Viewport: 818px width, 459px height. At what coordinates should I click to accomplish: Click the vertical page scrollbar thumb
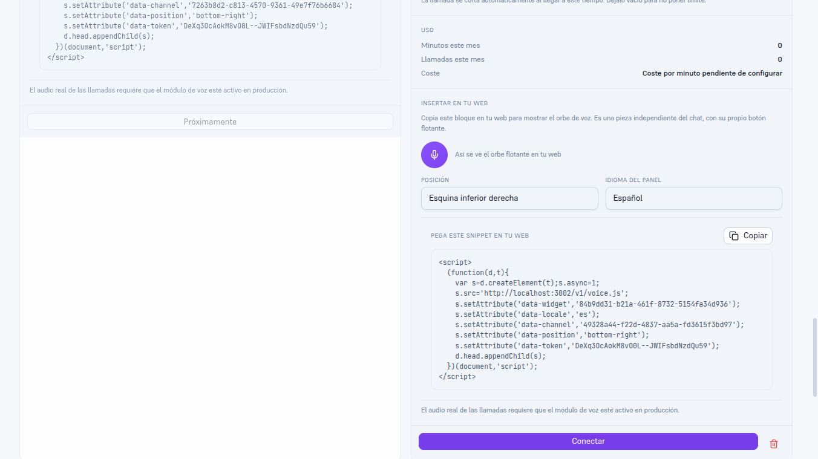(814, 357)
